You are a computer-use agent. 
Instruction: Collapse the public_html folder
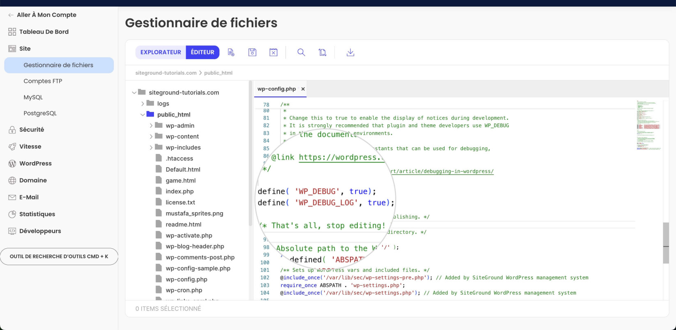pyautogui.click(x=143, y=115)
